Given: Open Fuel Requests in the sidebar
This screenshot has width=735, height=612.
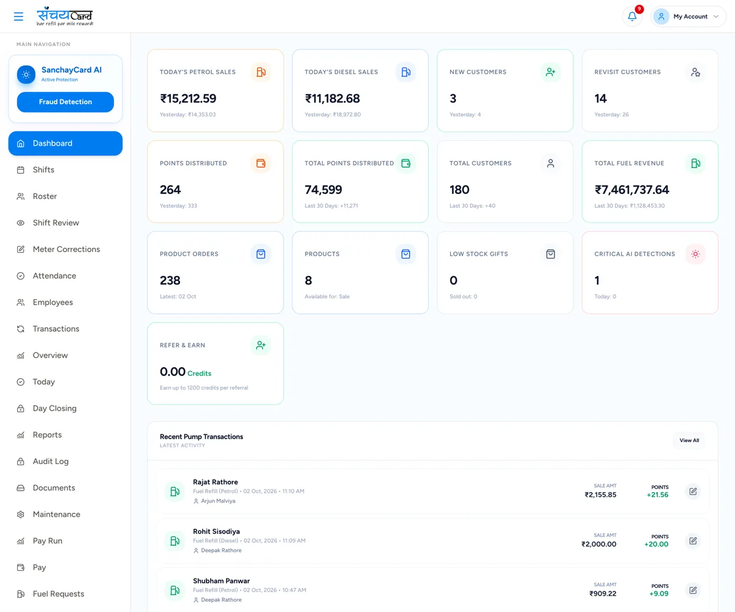Looking at the screenshot, I should click(66, 594).
